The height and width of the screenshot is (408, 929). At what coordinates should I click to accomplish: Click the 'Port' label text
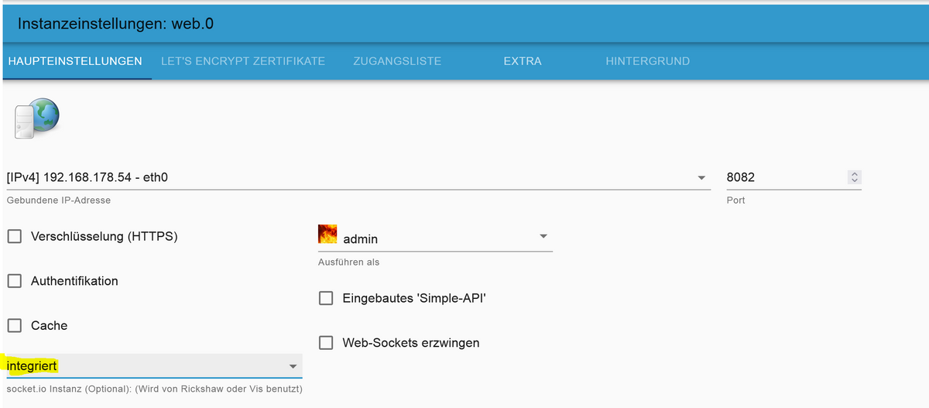tap(736, 200)
